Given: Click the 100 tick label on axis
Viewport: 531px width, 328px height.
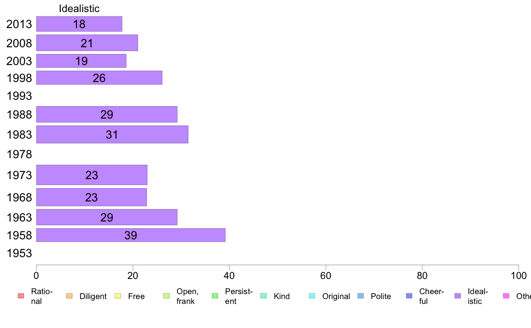Looking at the screenshot, I should (x=518, y=276).
